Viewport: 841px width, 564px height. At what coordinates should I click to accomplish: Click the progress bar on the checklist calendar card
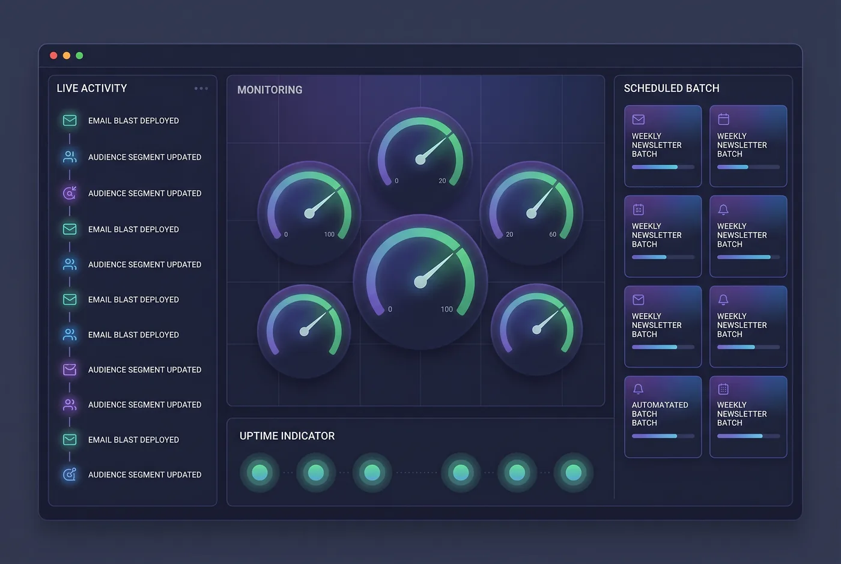[663, 257]
